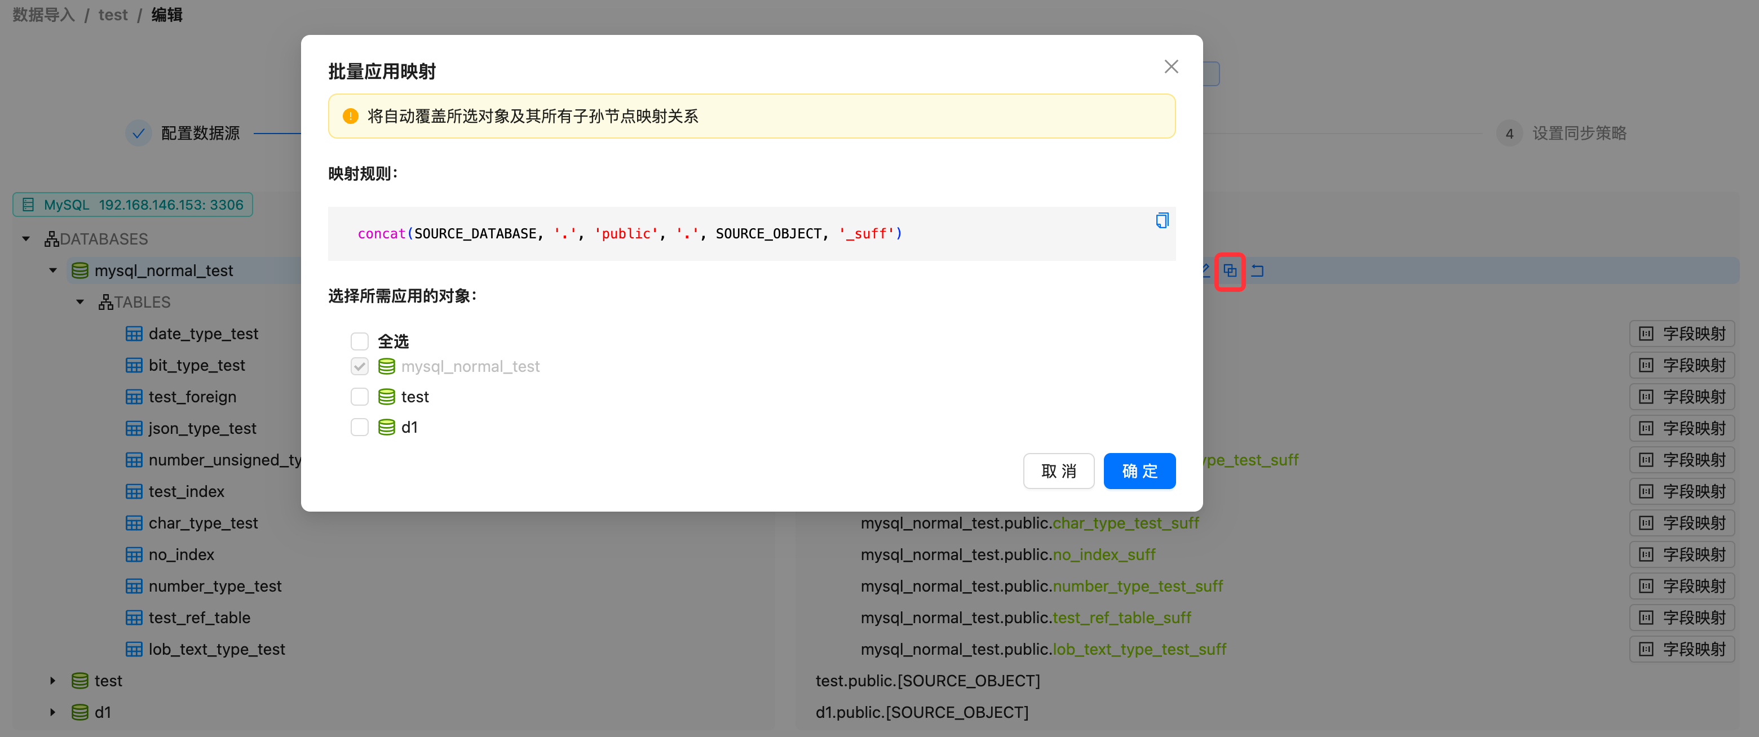Screen dimensions: 1759x737
Task: Check the 全选 select-all checkbox
Action: pos(359,341)
